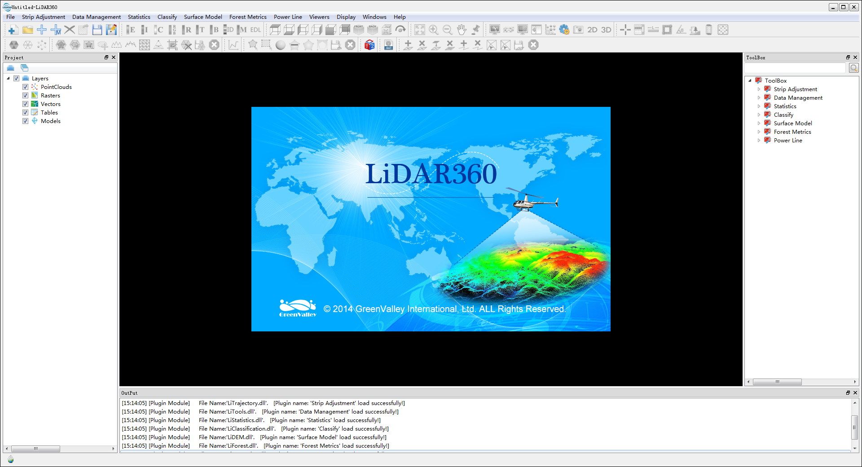
Task: Switch to 2D view mode
Action: [592, 30]
